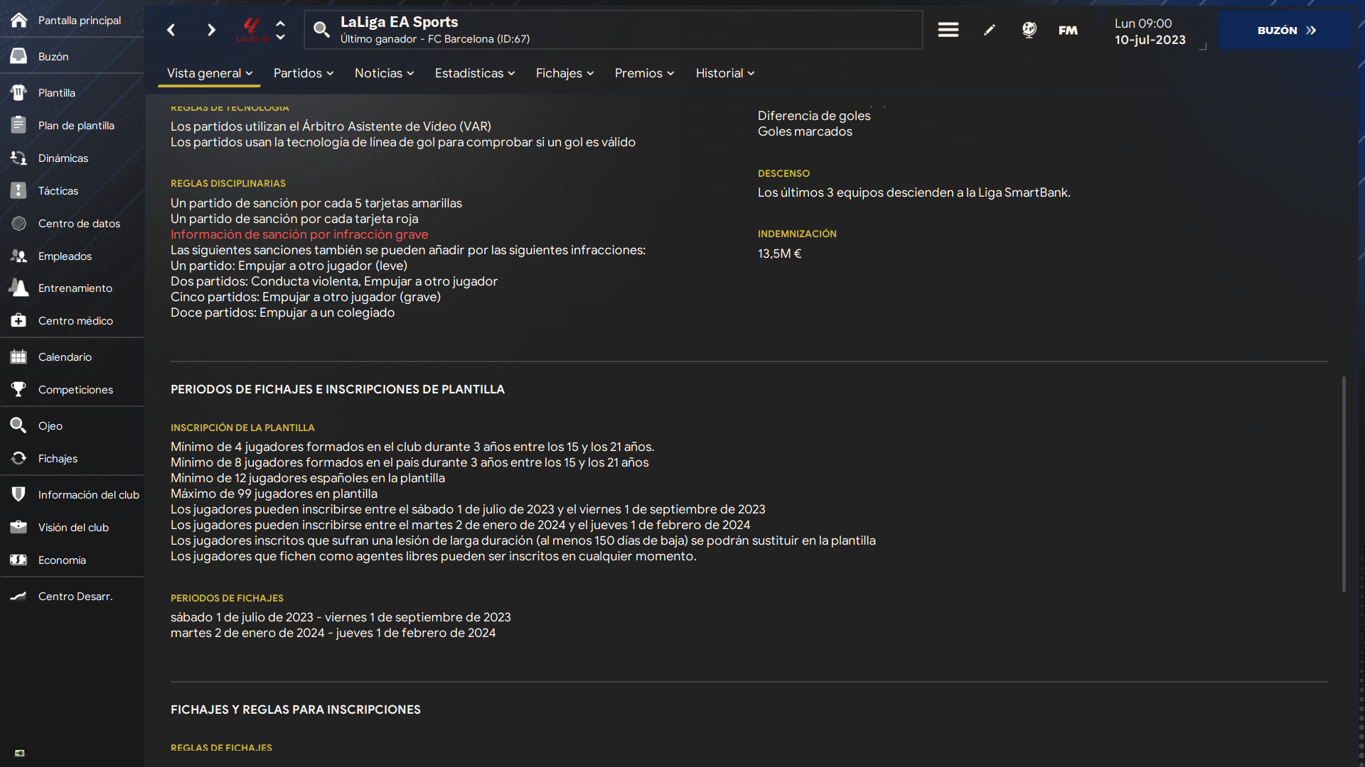The image size is (1365, 767).
Task: Click the pencil edit icon
Action: click(x=989, y=30)
